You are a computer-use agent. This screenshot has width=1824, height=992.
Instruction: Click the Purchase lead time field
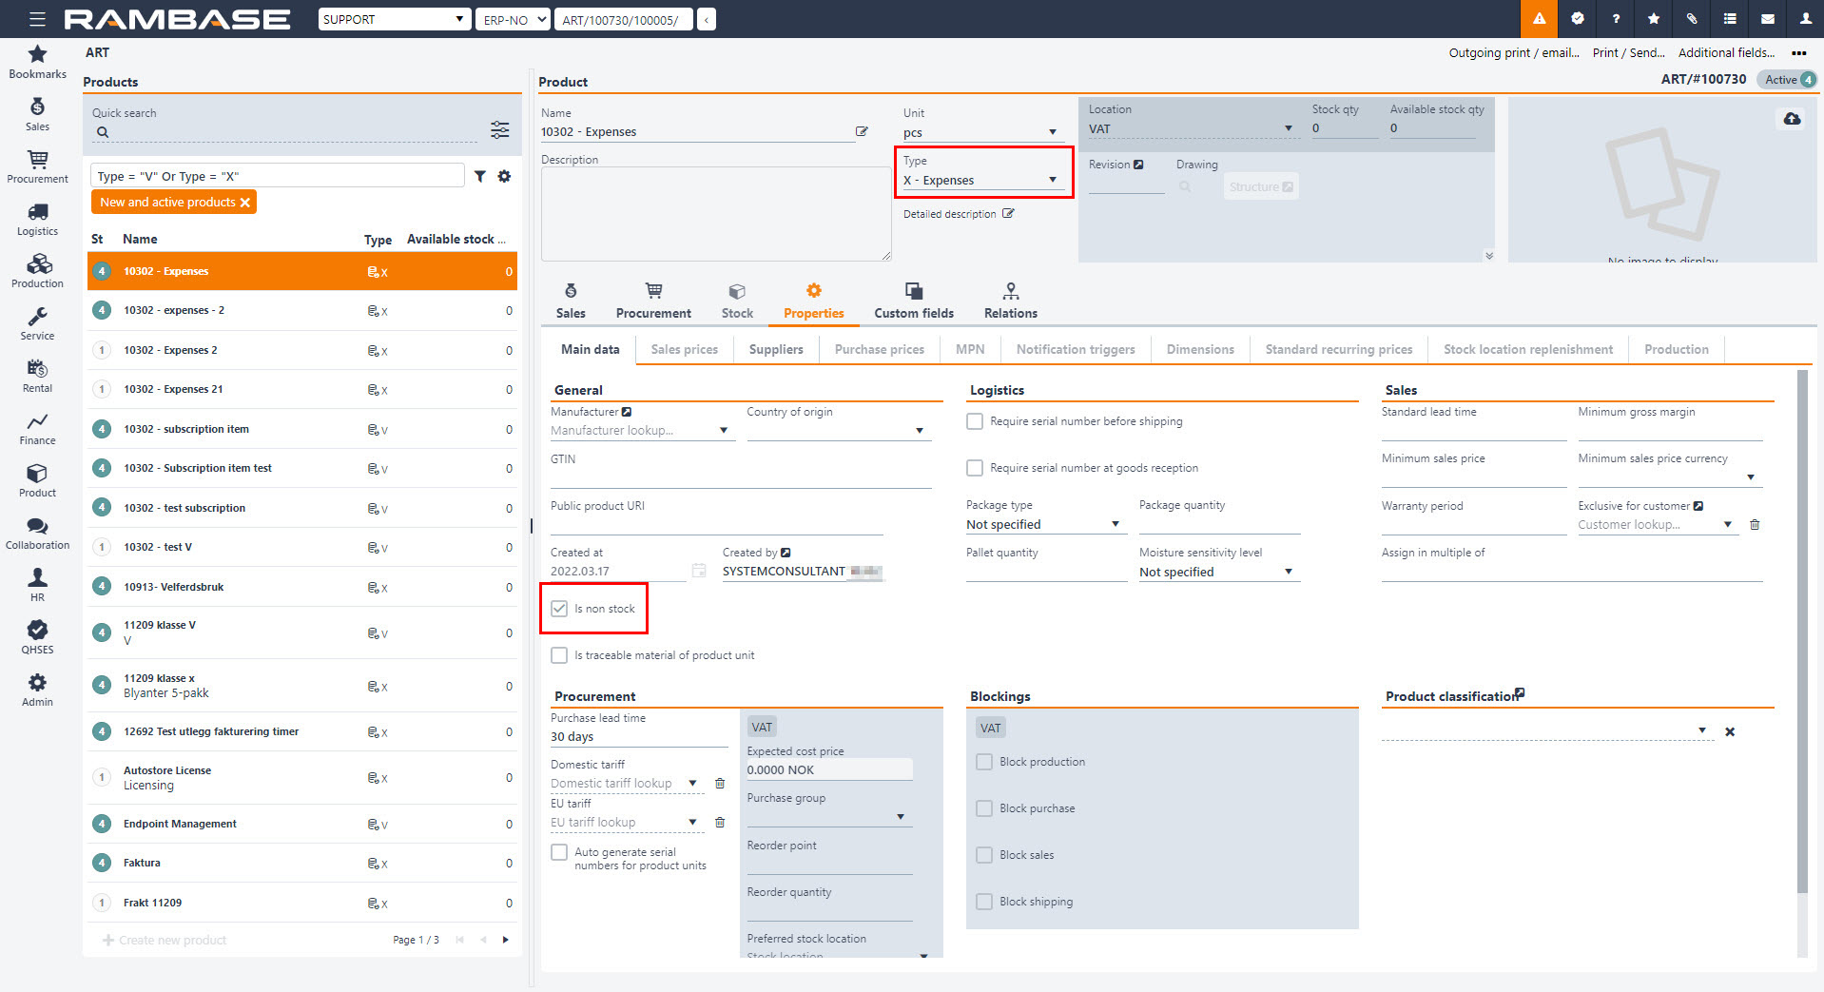pos(637,737)
